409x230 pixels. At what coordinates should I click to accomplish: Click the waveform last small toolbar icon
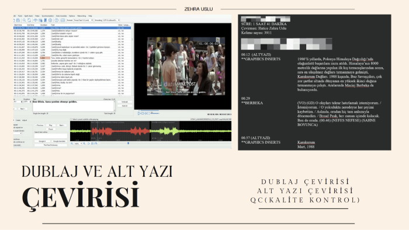click(96, 144)
